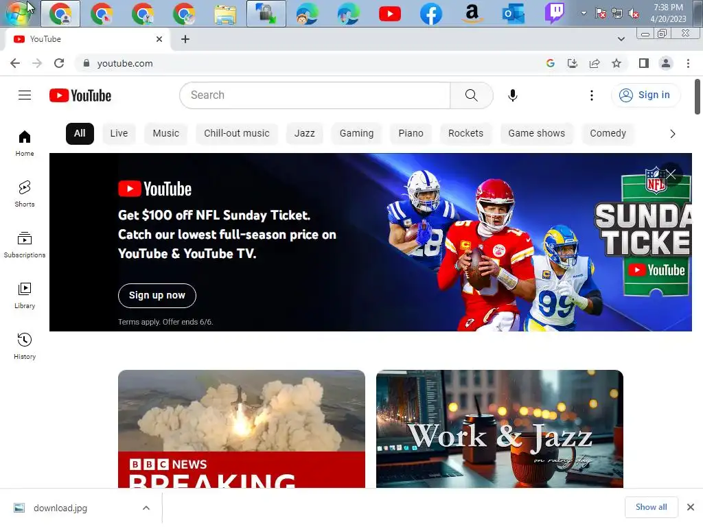
Task: Open YouTube settings three-dot menu
Action: (x=591, y=95)
